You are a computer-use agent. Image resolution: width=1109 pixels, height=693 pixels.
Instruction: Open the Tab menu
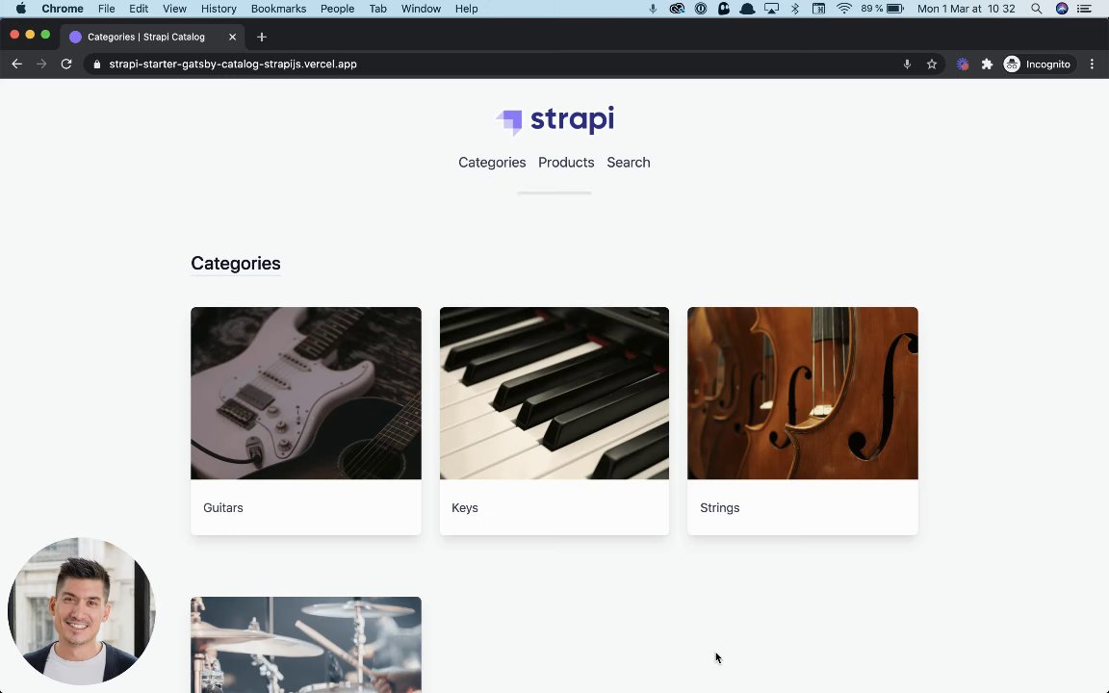point(377,9)
